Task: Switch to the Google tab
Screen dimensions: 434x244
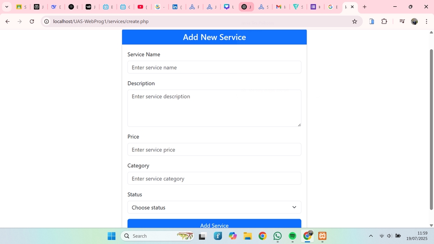Action: click(333, 7)
